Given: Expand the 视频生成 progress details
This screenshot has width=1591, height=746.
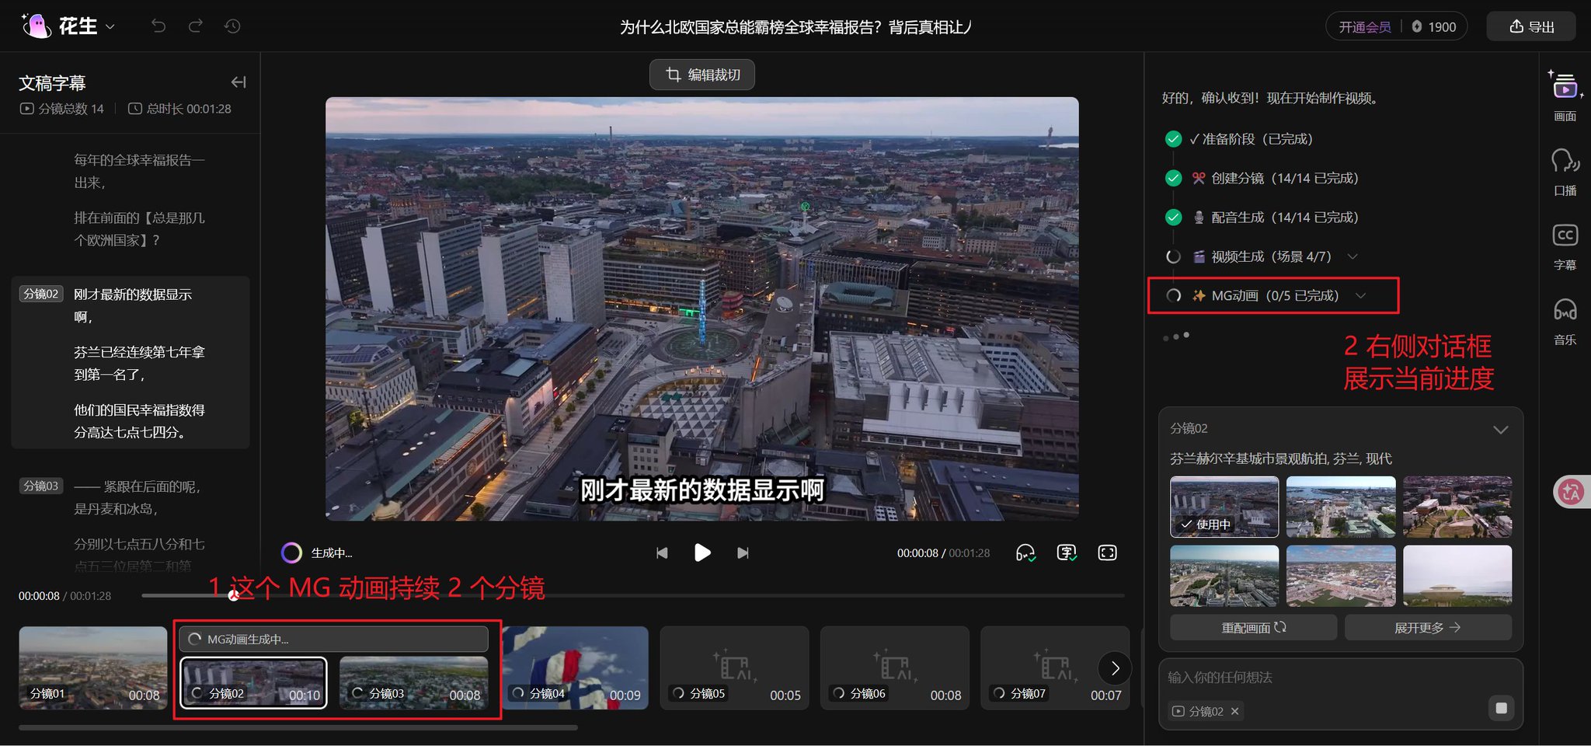Looking at the screenshot, I should (1353, 256).
